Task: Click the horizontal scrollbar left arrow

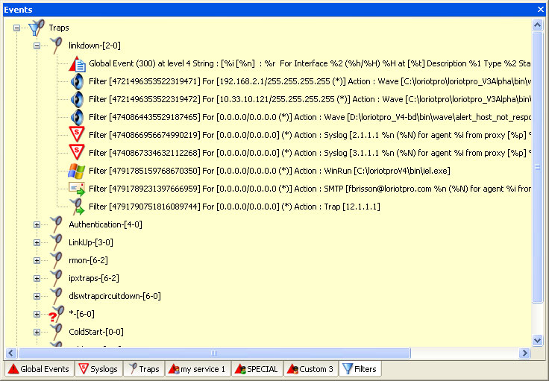Action: [11, 353]
